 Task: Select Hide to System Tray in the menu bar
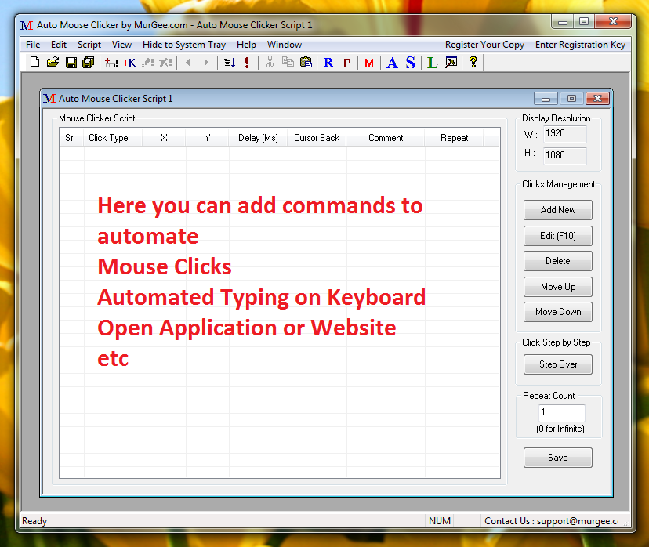pos(183,45)
